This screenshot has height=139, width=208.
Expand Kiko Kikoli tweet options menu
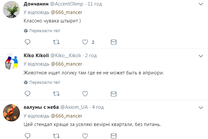coord(201,56)
